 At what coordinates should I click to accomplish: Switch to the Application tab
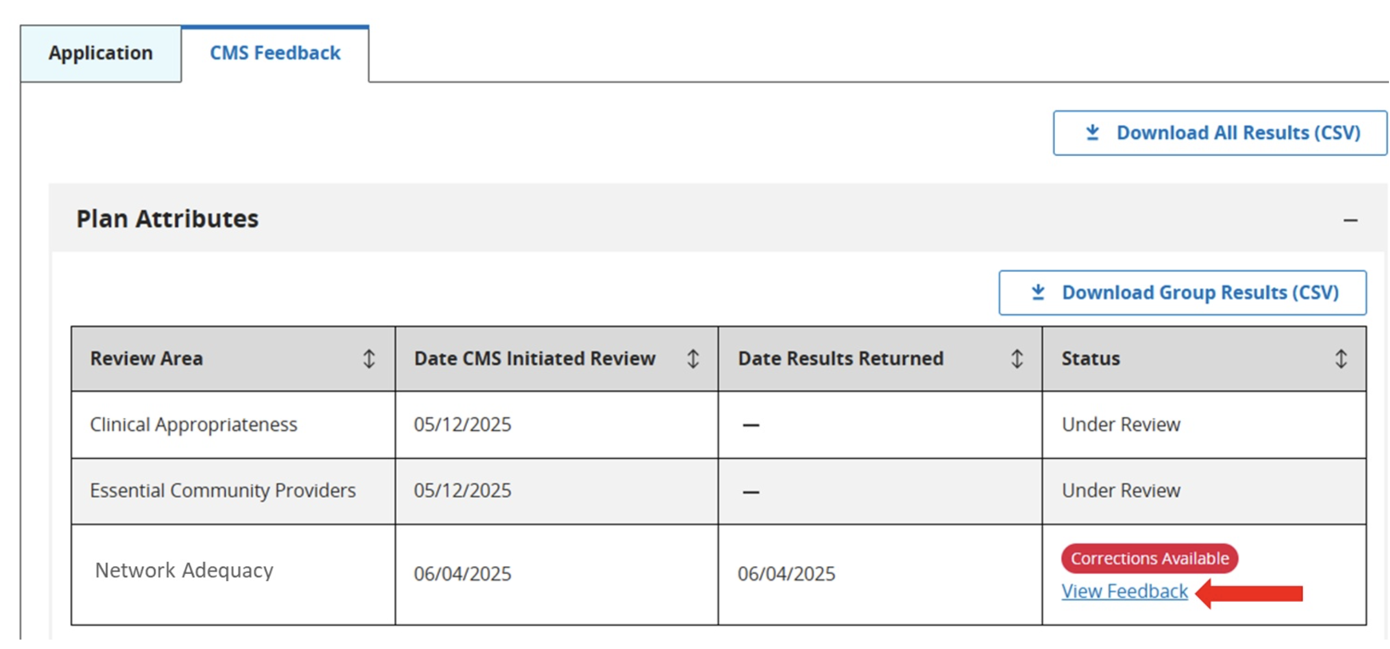pyautogui.click(x=101, y=53)
